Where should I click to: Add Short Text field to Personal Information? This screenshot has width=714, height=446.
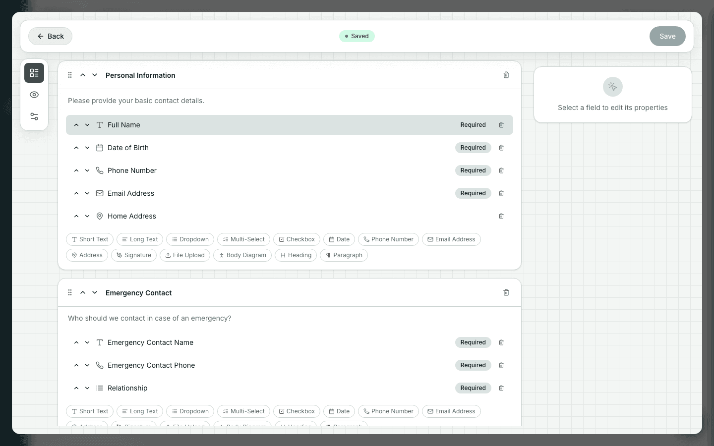[x=90, y=239]
